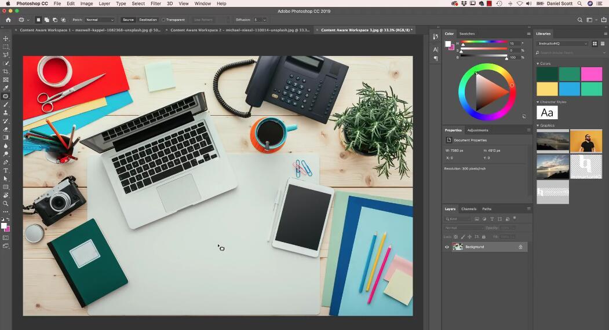The image size is (609, 330).
Task: Click the Background layer lock icon
Action: 520,247
